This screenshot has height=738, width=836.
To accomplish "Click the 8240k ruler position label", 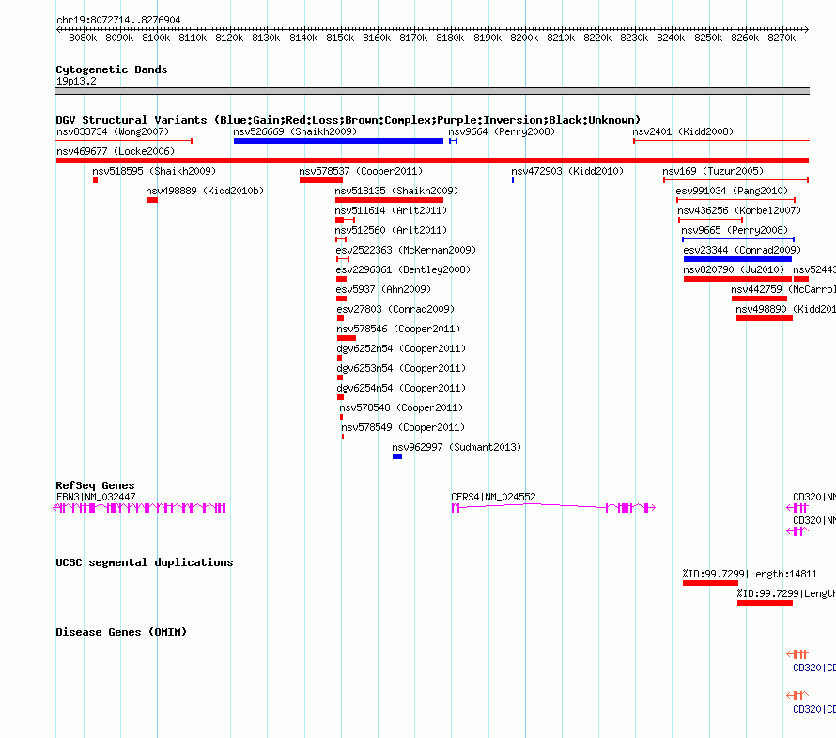I will (x=671, y=38).
